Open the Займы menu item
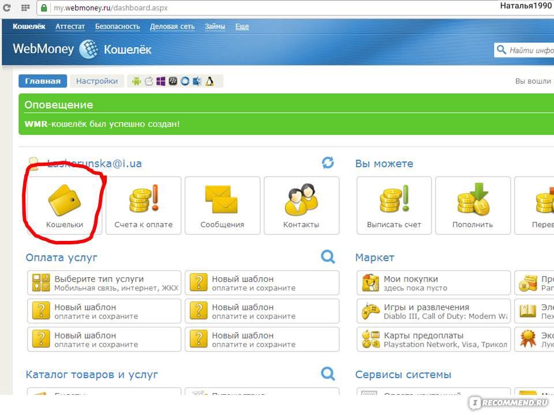This screenshot has width=554, height=415. pos(215,27)
